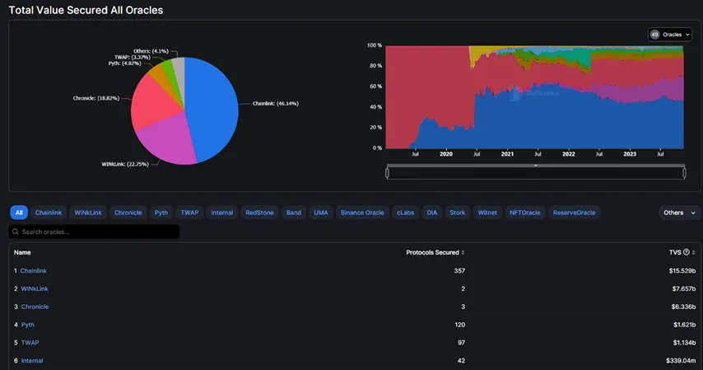703x370 pixels.
Task: Filter by Chronicle chip
Action: click(x=128, y=213)
